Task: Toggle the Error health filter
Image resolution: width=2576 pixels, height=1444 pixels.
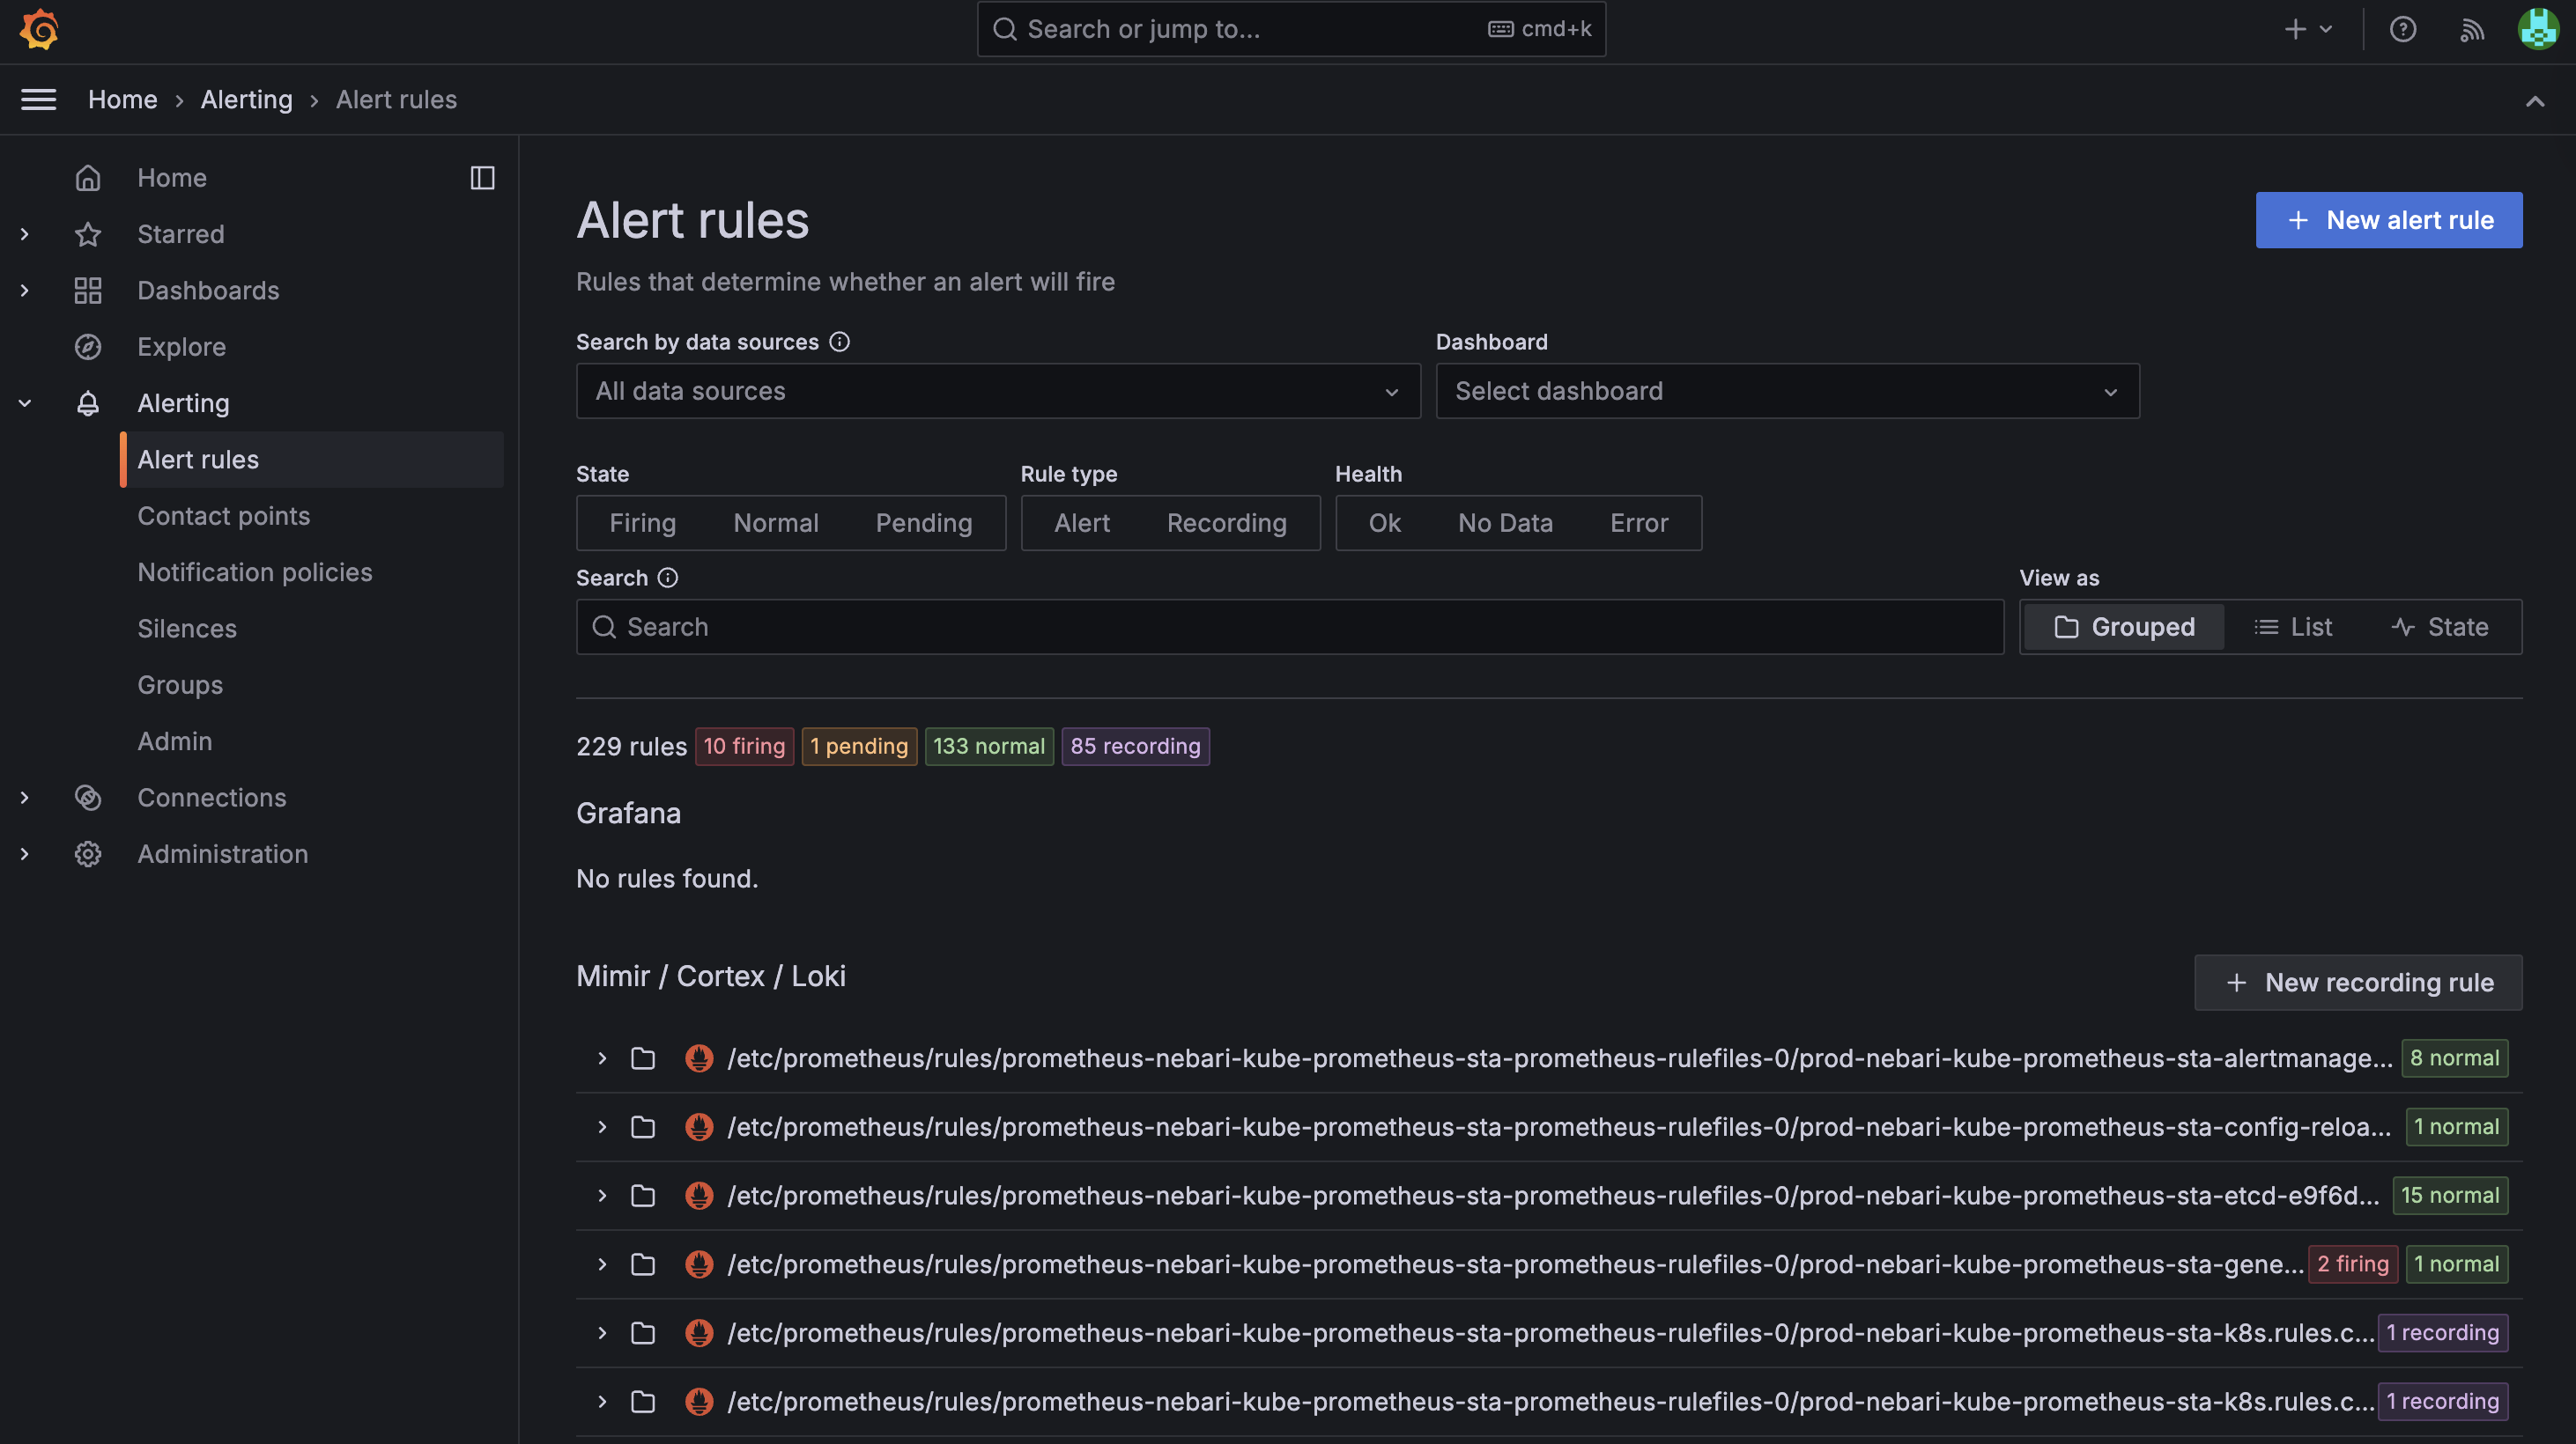Action: point(1638,523)
